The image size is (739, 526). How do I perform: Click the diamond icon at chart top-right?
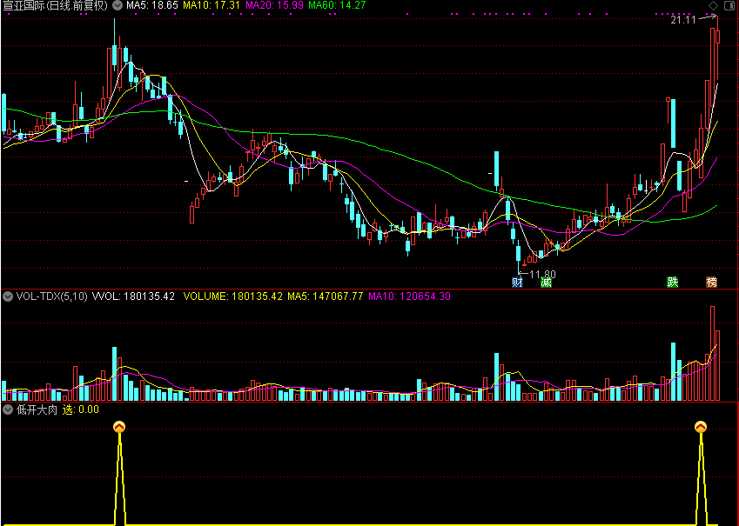(714, 5)
